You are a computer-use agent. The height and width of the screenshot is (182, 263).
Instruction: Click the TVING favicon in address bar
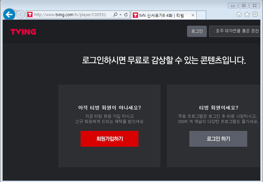[30, 15]
